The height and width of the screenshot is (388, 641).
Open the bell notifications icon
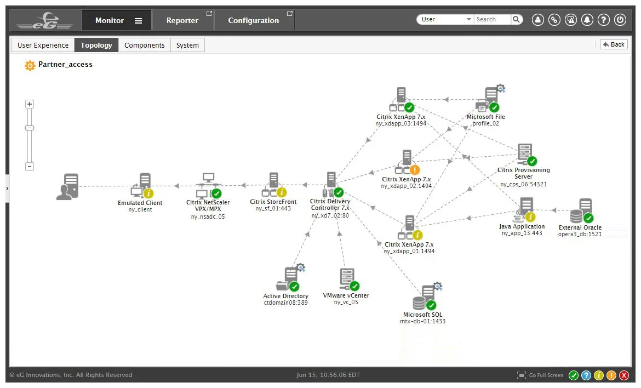click(x=587, y=20)
